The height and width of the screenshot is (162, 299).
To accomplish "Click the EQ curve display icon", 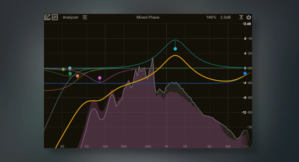I will point(47,17).
